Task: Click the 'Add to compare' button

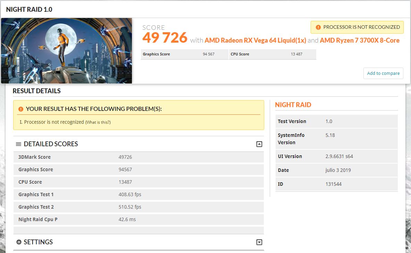Action: (x=383, y=73)
